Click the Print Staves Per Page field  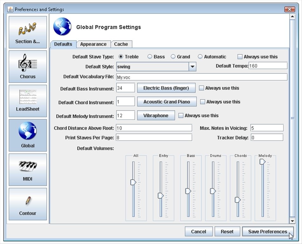pos(154,138)
